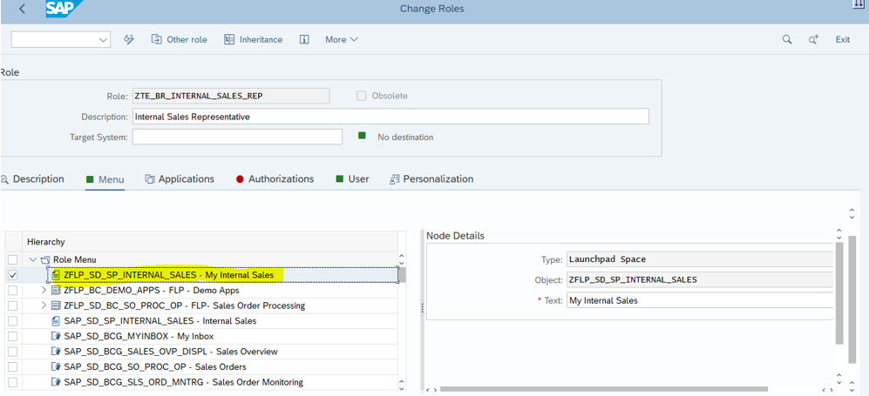Click the Type field showing Launchpad Space
Image resolution: width=869 pixels, height=396 pixels.
click(x=699, y=258)
